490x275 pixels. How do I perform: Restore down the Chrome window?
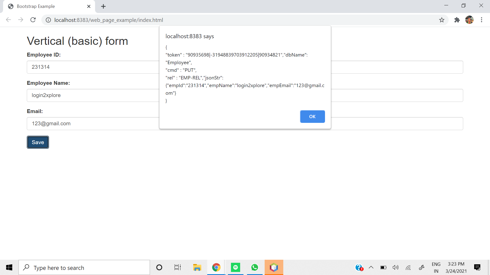point(463,6)
